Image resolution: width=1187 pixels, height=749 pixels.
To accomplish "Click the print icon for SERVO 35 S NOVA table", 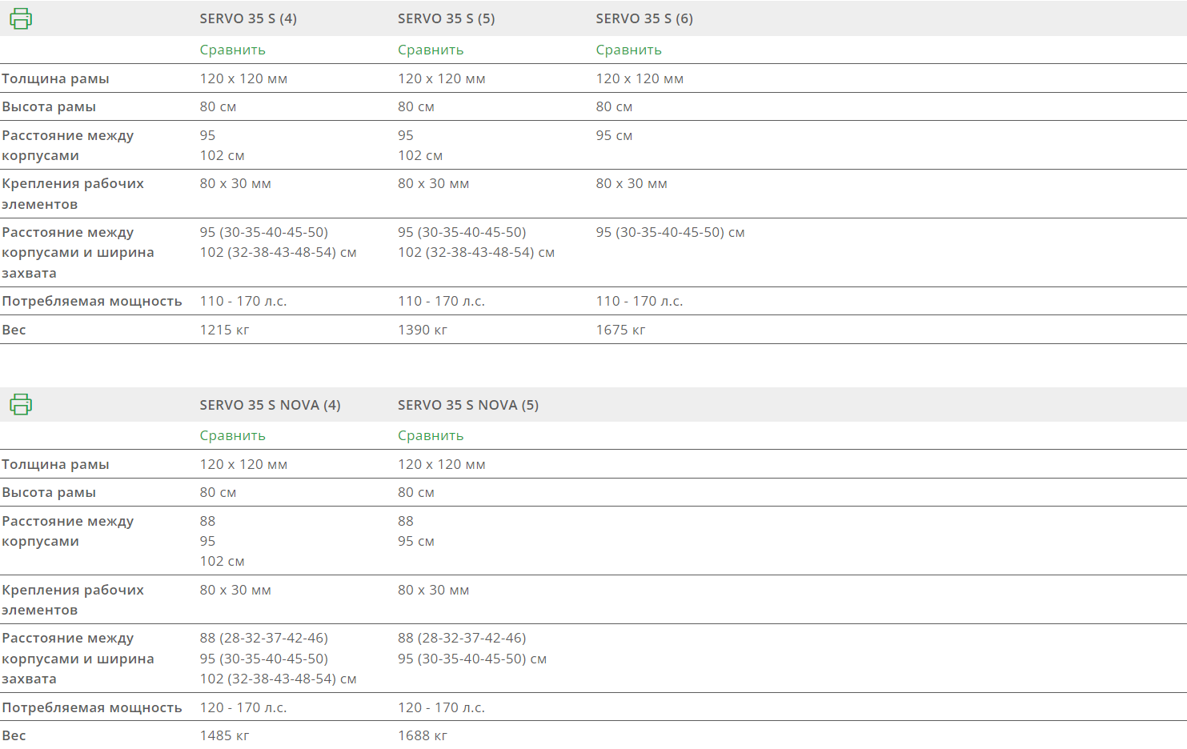I will point(21,404).
